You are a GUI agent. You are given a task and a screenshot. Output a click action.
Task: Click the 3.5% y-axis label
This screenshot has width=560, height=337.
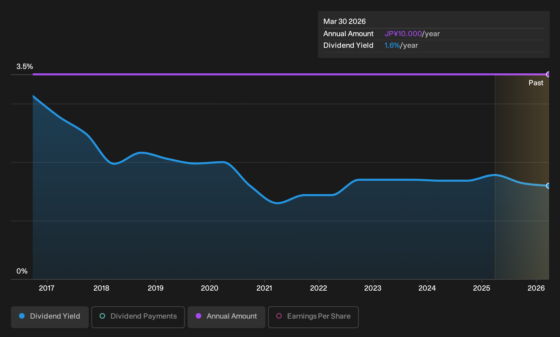pyautogui.click(x=25, y=67)
